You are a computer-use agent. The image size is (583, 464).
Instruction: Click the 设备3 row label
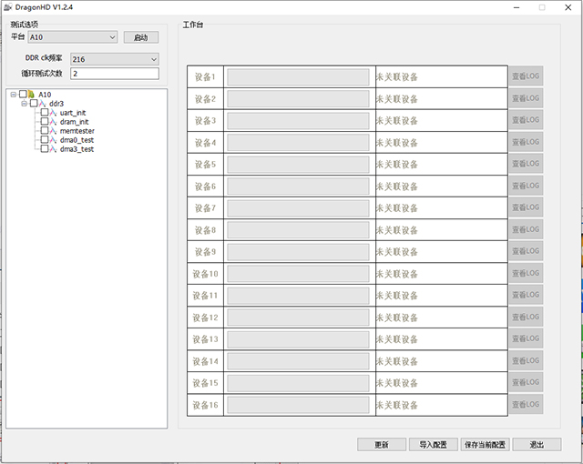click(205, 121)
